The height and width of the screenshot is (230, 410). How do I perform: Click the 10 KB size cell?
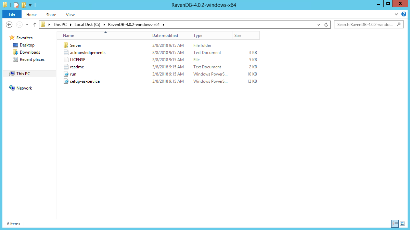(x=252, y=74)
